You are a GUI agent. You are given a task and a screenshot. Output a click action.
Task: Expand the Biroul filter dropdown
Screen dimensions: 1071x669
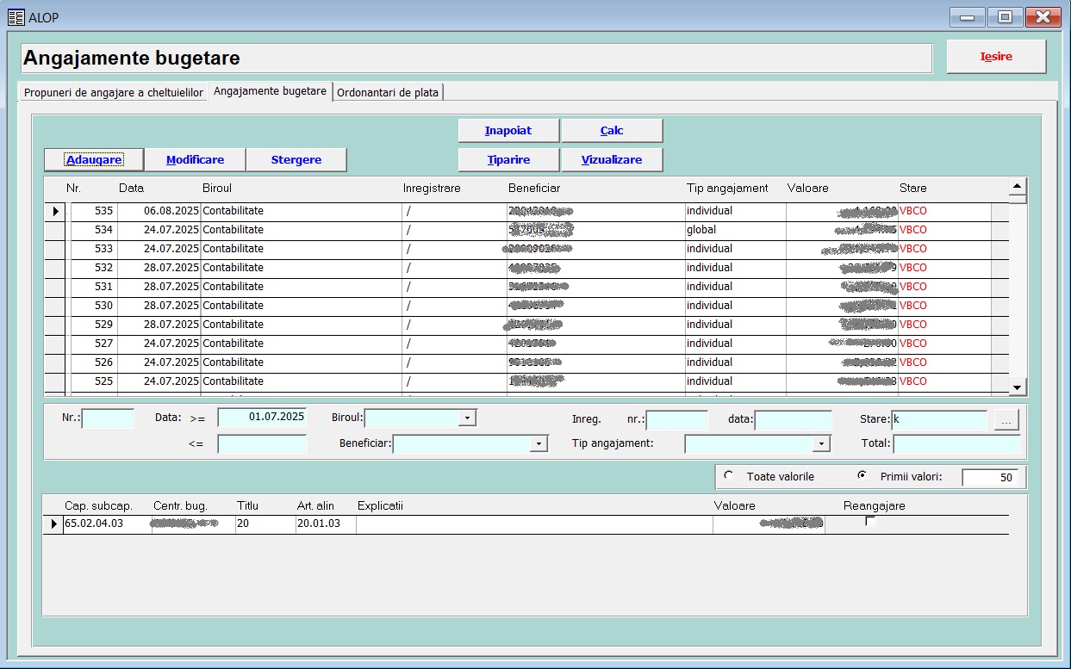467,418
